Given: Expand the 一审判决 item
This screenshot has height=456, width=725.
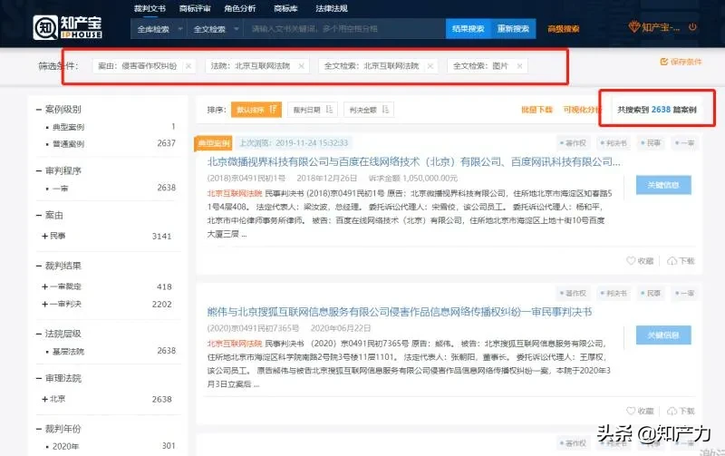Looking at the screenshot, I should pos(44,304).
